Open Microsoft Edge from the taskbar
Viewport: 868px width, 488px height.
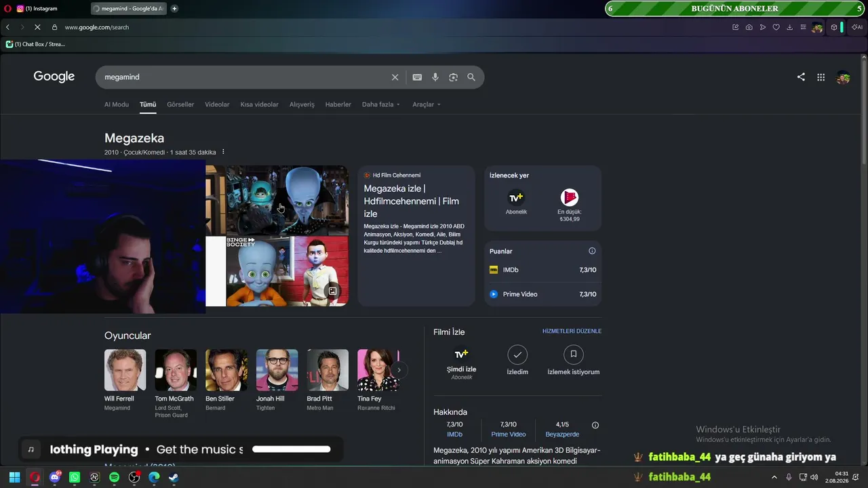[154, 477]
